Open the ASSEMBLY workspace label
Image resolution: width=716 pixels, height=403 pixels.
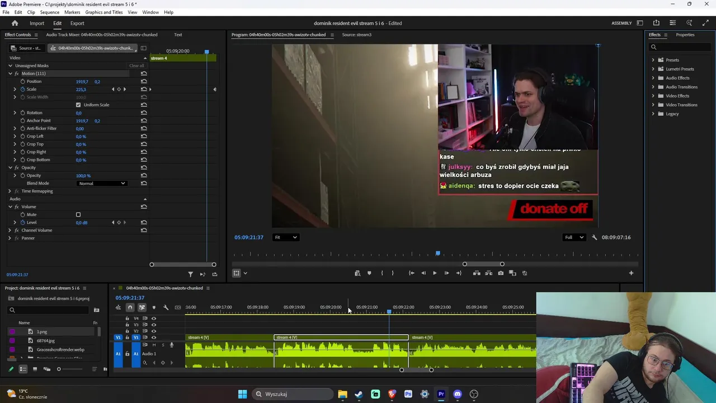coord(621,24)
